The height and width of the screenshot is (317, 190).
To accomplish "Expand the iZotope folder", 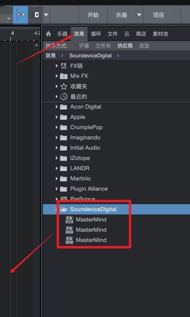I will (x=57, y=158).
